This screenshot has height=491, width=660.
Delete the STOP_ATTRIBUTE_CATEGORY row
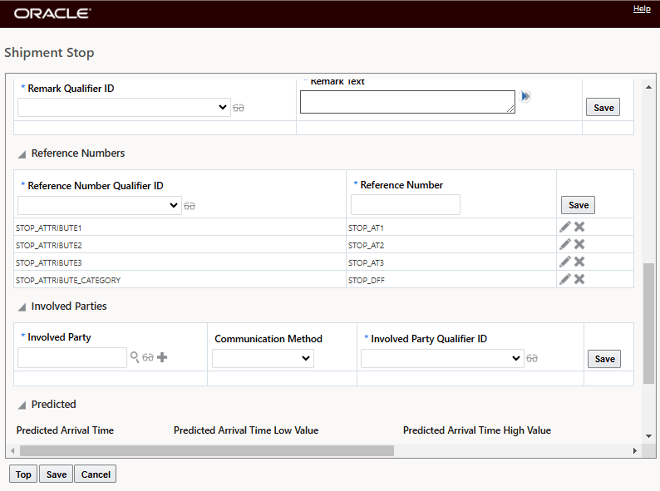[x=580, y=279]
